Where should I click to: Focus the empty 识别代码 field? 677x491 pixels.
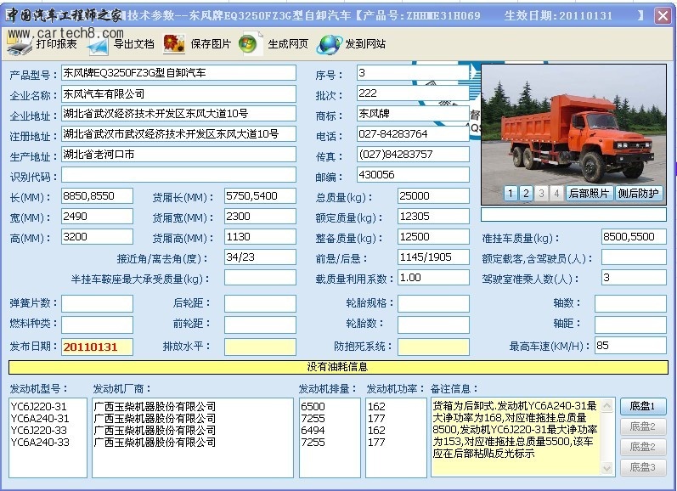178,175
